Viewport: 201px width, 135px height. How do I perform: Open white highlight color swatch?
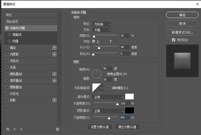click(x=129, y=97)
